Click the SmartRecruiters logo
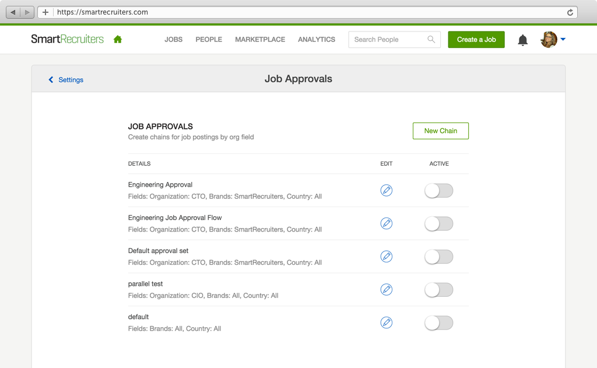This screenshot has width=597, height=368. [68, 39]
